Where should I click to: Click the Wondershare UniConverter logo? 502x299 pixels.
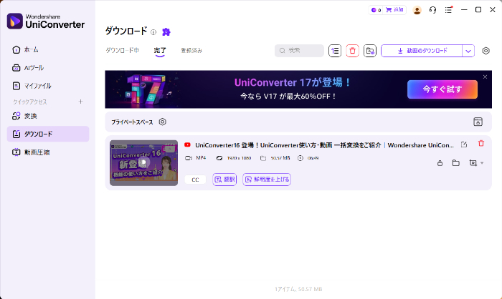tap(46, 21)
